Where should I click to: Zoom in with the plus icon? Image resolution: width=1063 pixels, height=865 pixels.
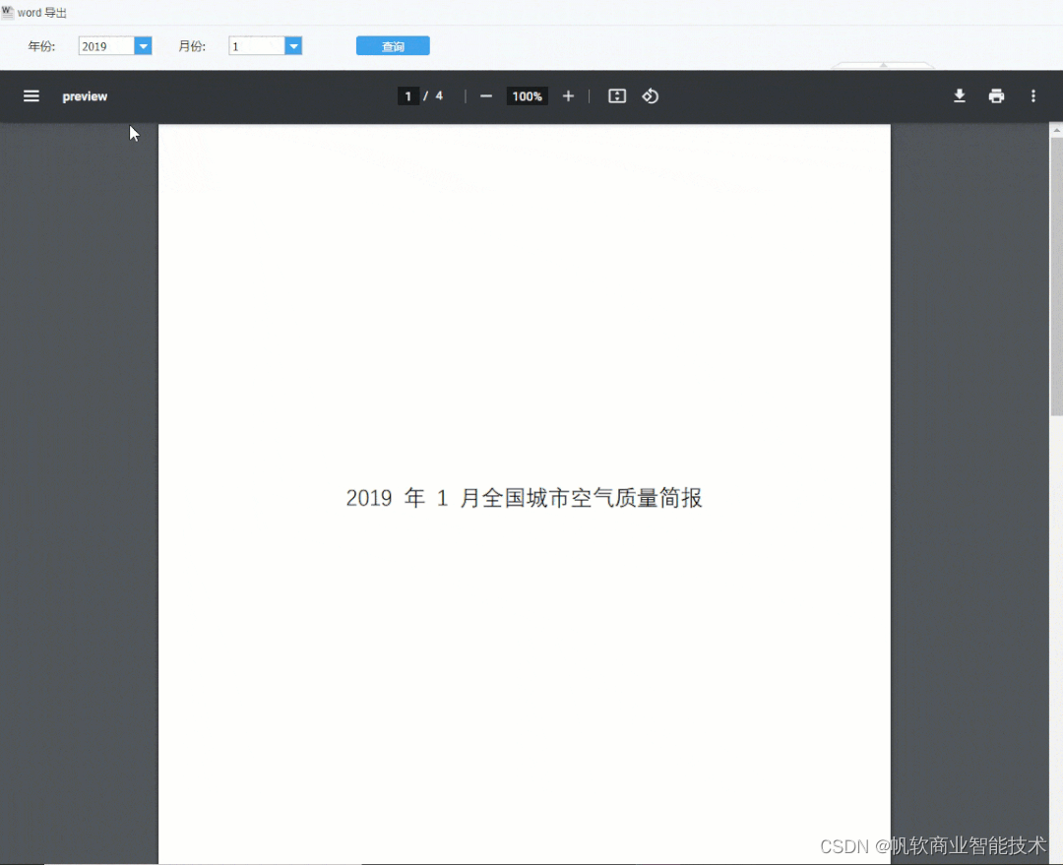click(x=568, y=96)
